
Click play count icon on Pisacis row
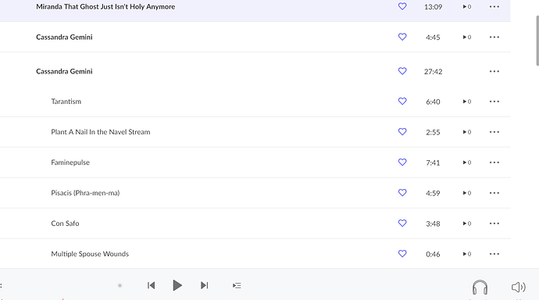(467, 193)
